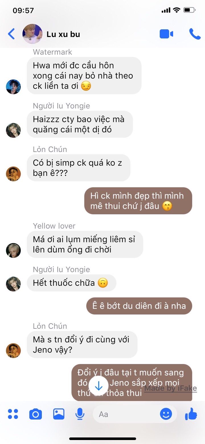Open the emoji smiley picker
This screenshot has height=444, width=205.
point(166,414)
